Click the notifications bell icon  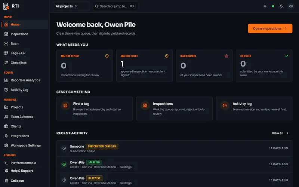[281, 6]
